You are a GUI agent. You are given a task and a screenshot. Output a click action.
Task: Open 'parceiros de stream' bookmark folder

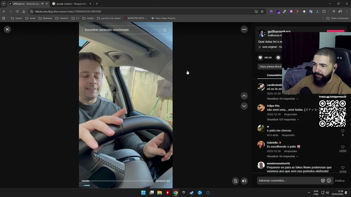pyautogui.click(x=108, y=18)
